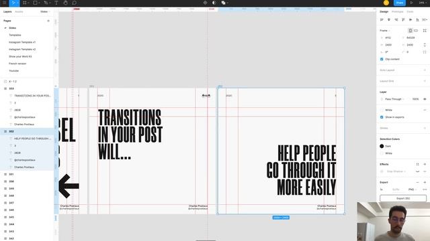The image size is (430, 241).
Task: Click Align horizontal centers icon
Action: (x=389, y=19)
